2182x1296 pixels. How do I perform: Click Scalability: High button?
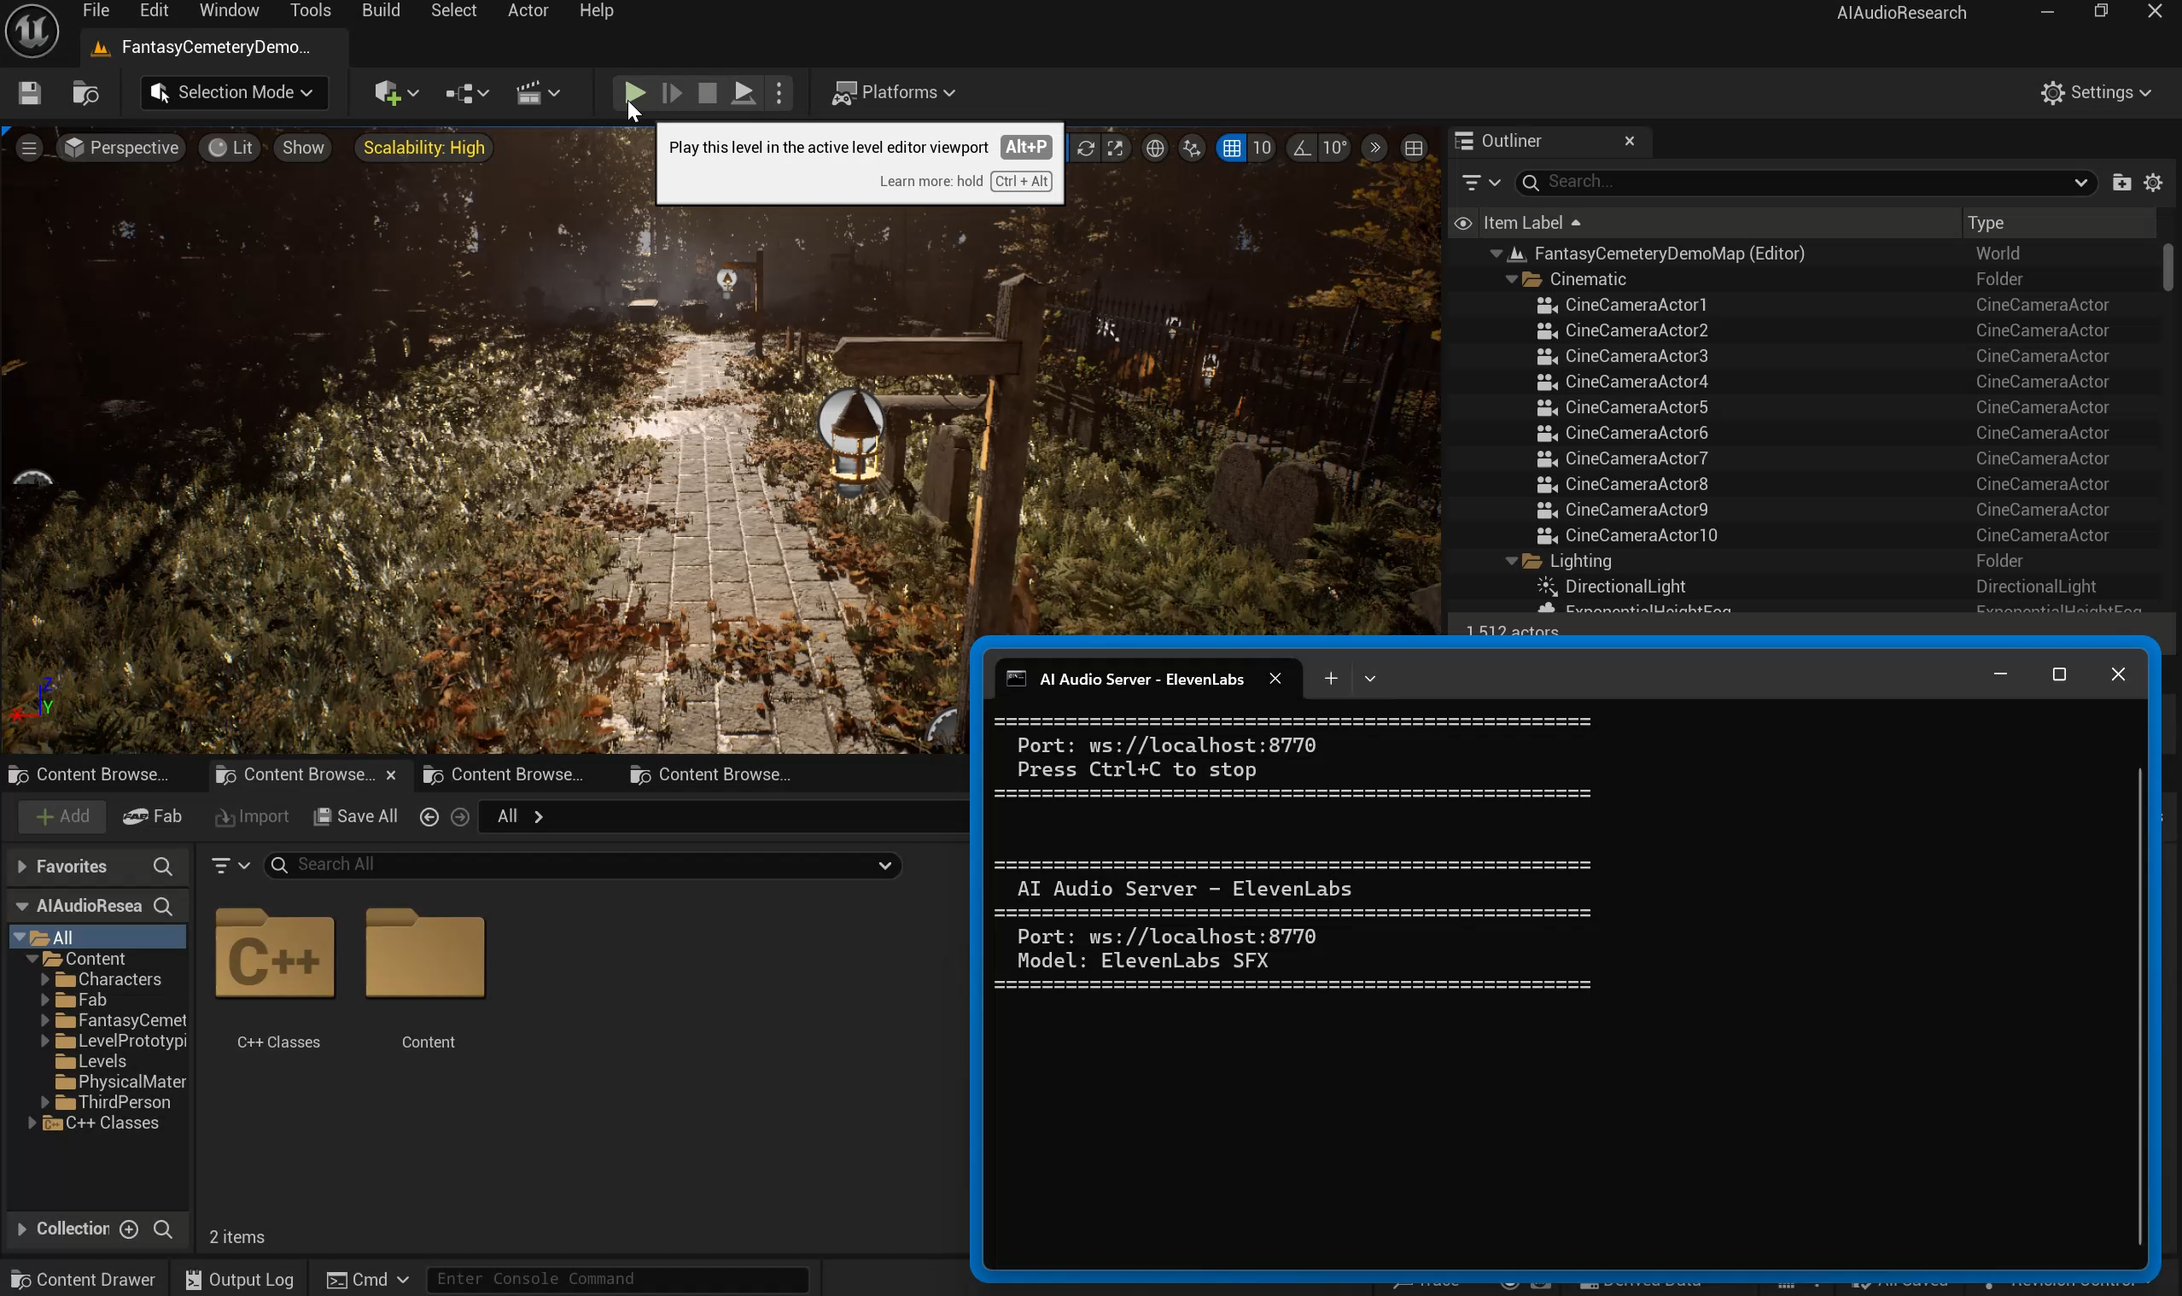pyautogui.click(x=423, y=148)
